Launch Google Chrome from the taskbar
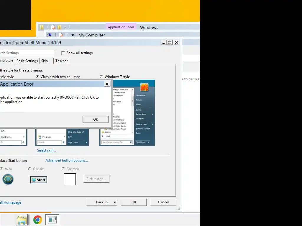This screenshot has width=302, height=226. click(x=37, y=220)
